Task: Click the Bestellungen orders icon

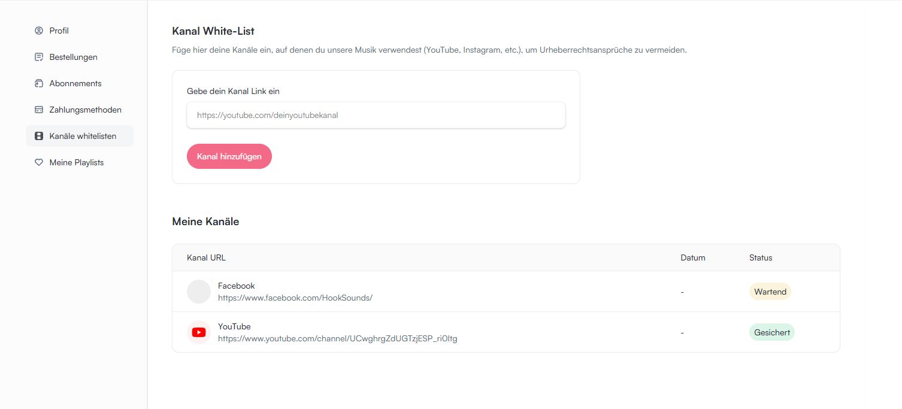Action: (x=39, y=57)
